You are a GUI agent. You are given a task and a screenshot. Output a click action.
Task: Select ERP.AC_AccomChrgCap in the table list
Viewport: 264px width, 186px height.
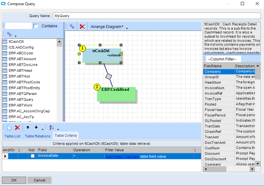click(29, 111)
